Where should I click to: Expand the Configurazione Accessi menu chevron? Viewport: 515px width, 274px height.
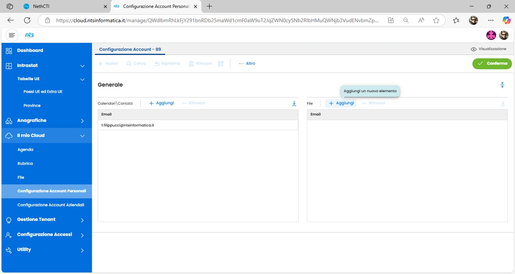click(x=82, y=235)
